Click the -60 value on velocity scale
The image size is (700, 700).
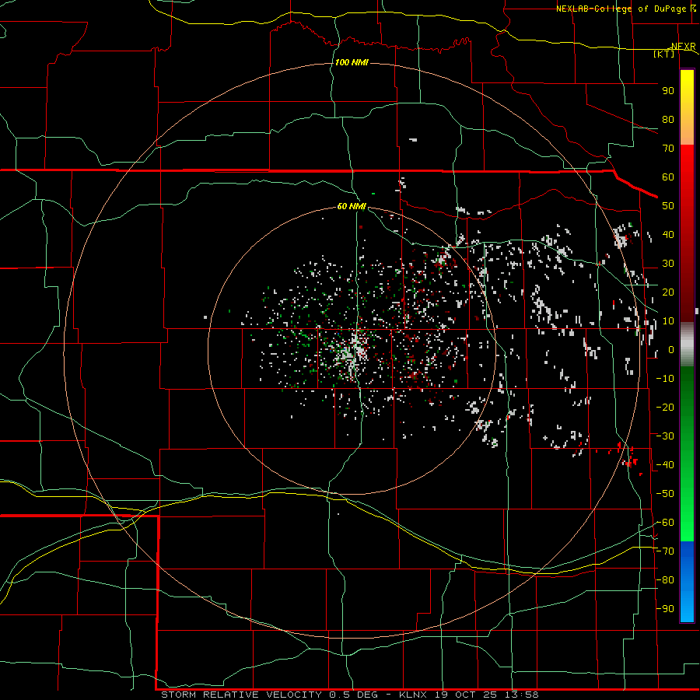click(665, 523)
